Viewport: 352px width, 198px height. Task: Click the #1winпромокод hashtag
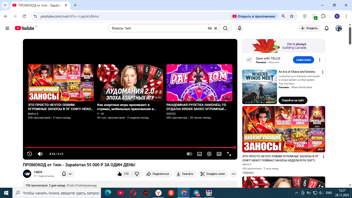[x=86, y=185]
